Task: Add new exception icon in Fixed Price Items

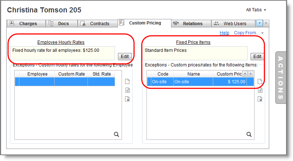Action: click(260, 81)
